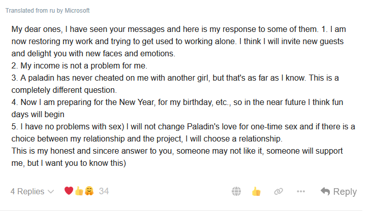The width and height of the screenshot is (372, 211).
Task: Click the reply arrow icon
Action: pyautogui.click(x=325, y=191)
